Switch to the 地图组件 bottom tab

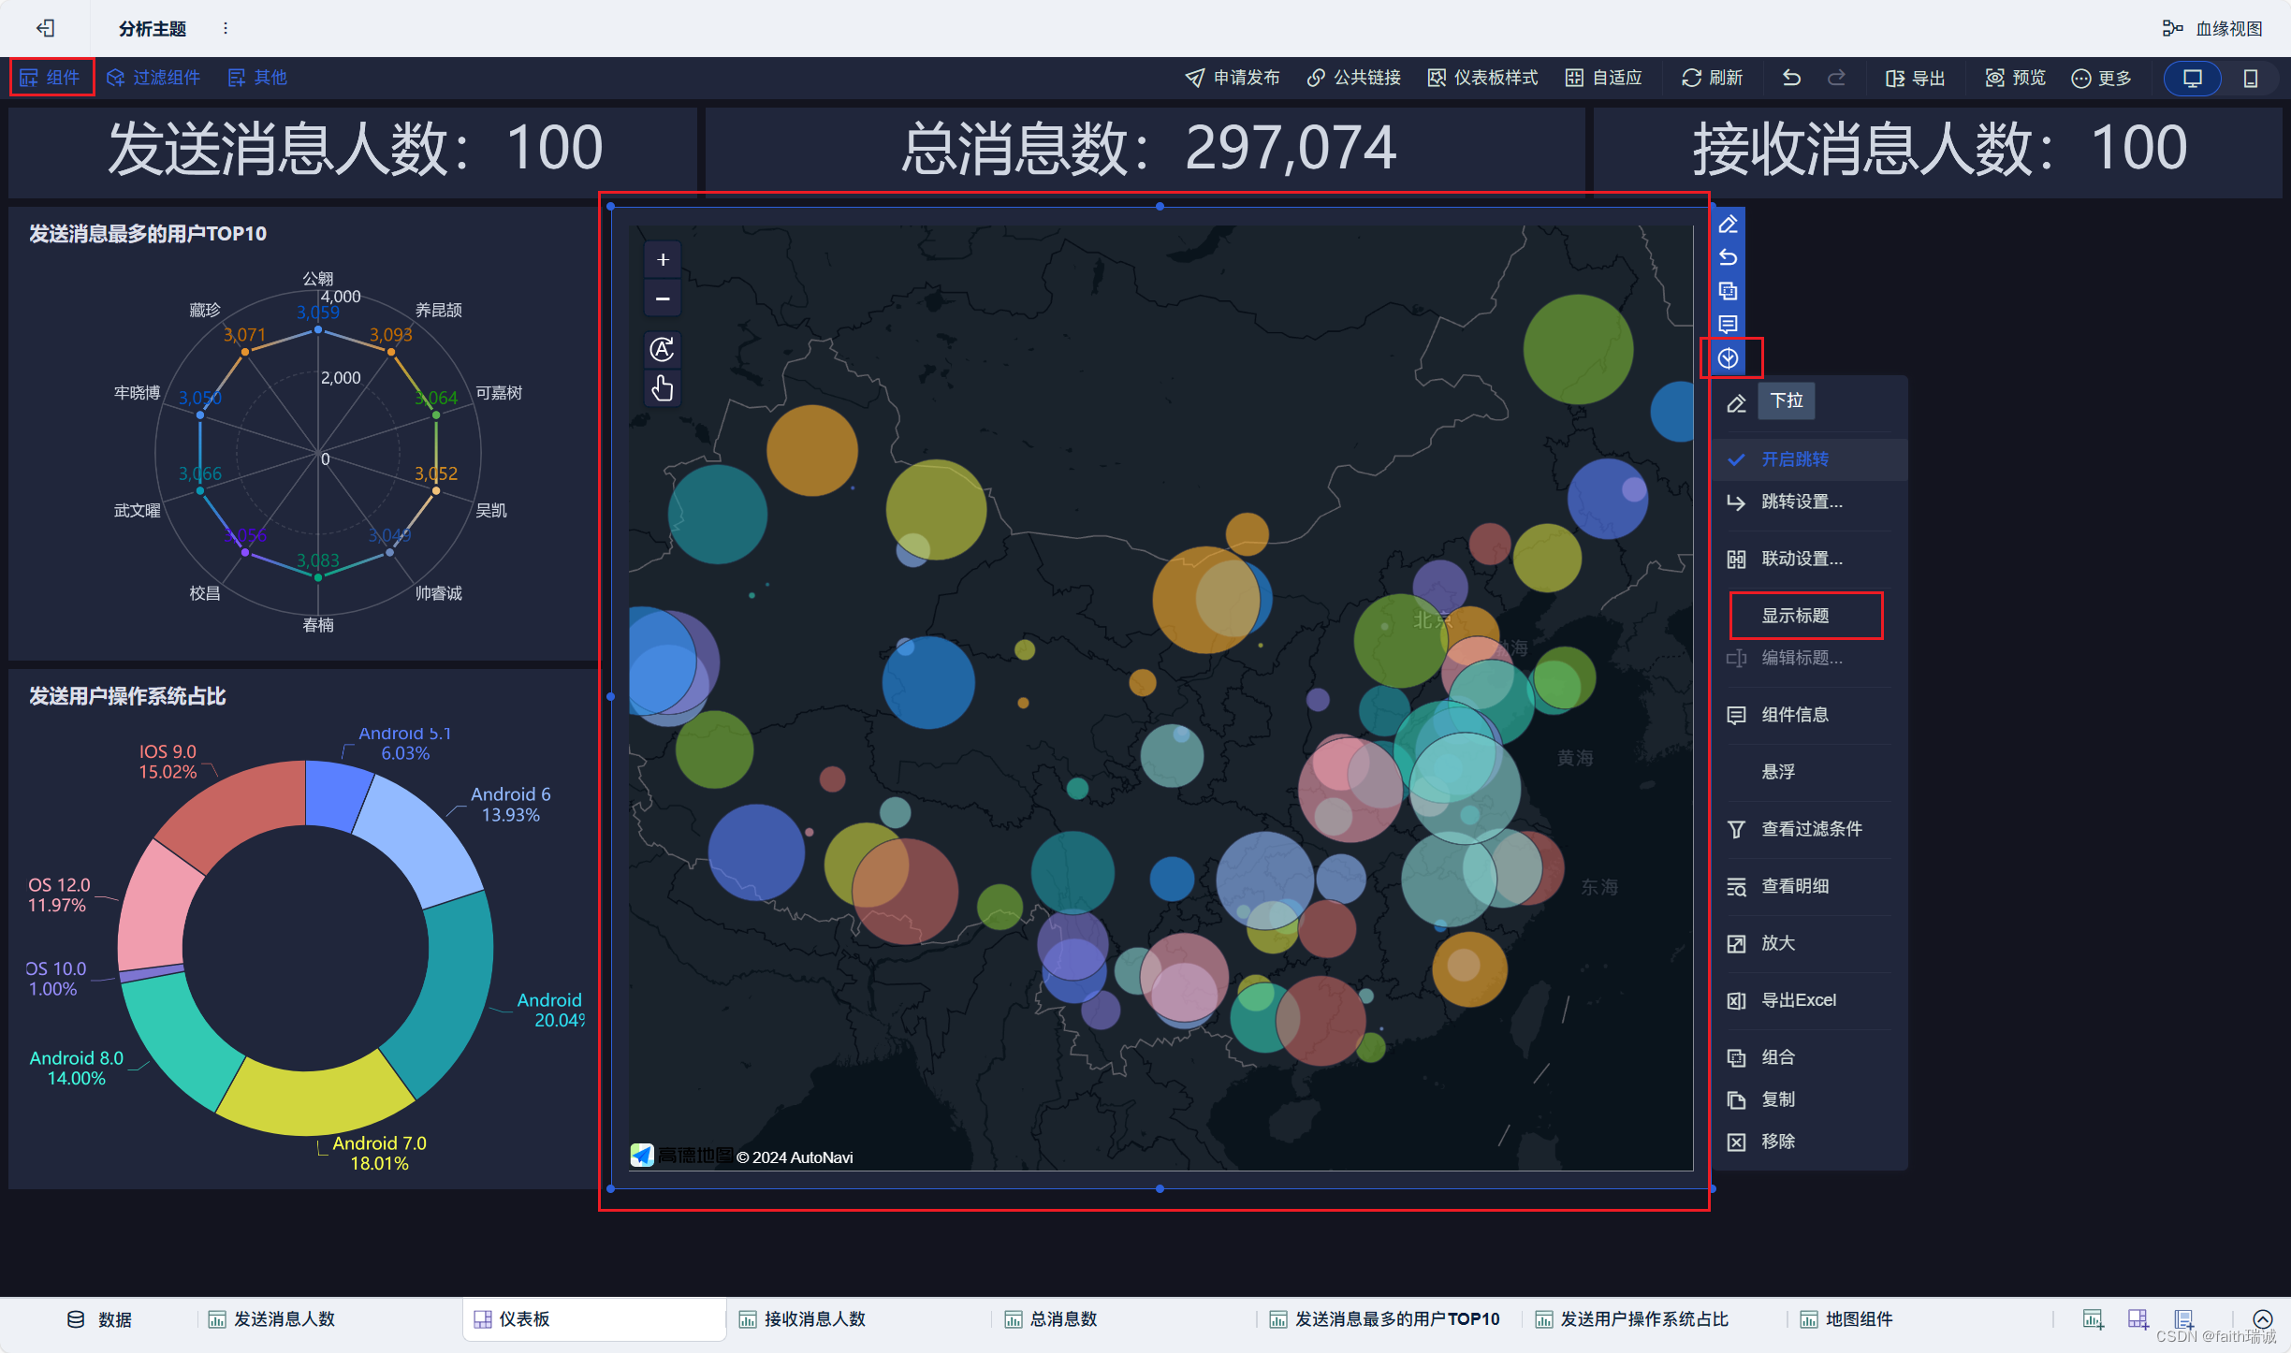(x=1858, y=1319)
